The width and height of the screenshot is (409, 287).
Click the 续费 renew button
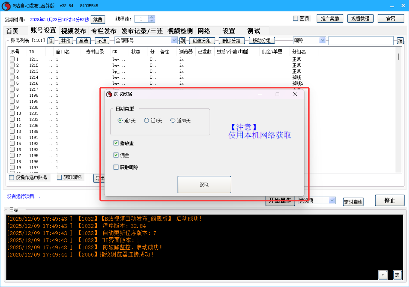point(98,20)
